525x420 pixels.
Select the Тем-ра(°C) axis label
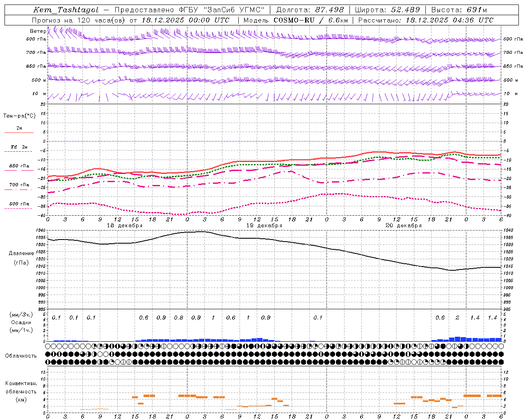click(x=19, y=116)
